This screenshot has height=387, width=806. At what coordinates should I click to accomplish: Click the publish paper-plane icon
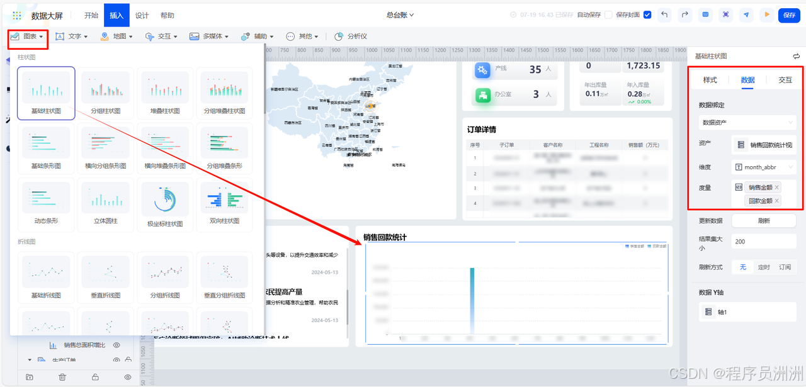[x=746, y=15]
